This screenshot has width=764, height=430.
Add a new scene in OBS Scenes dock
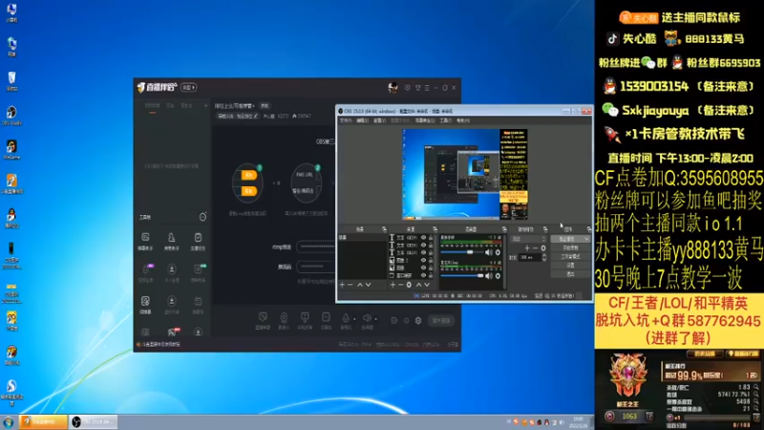[342, 285]
